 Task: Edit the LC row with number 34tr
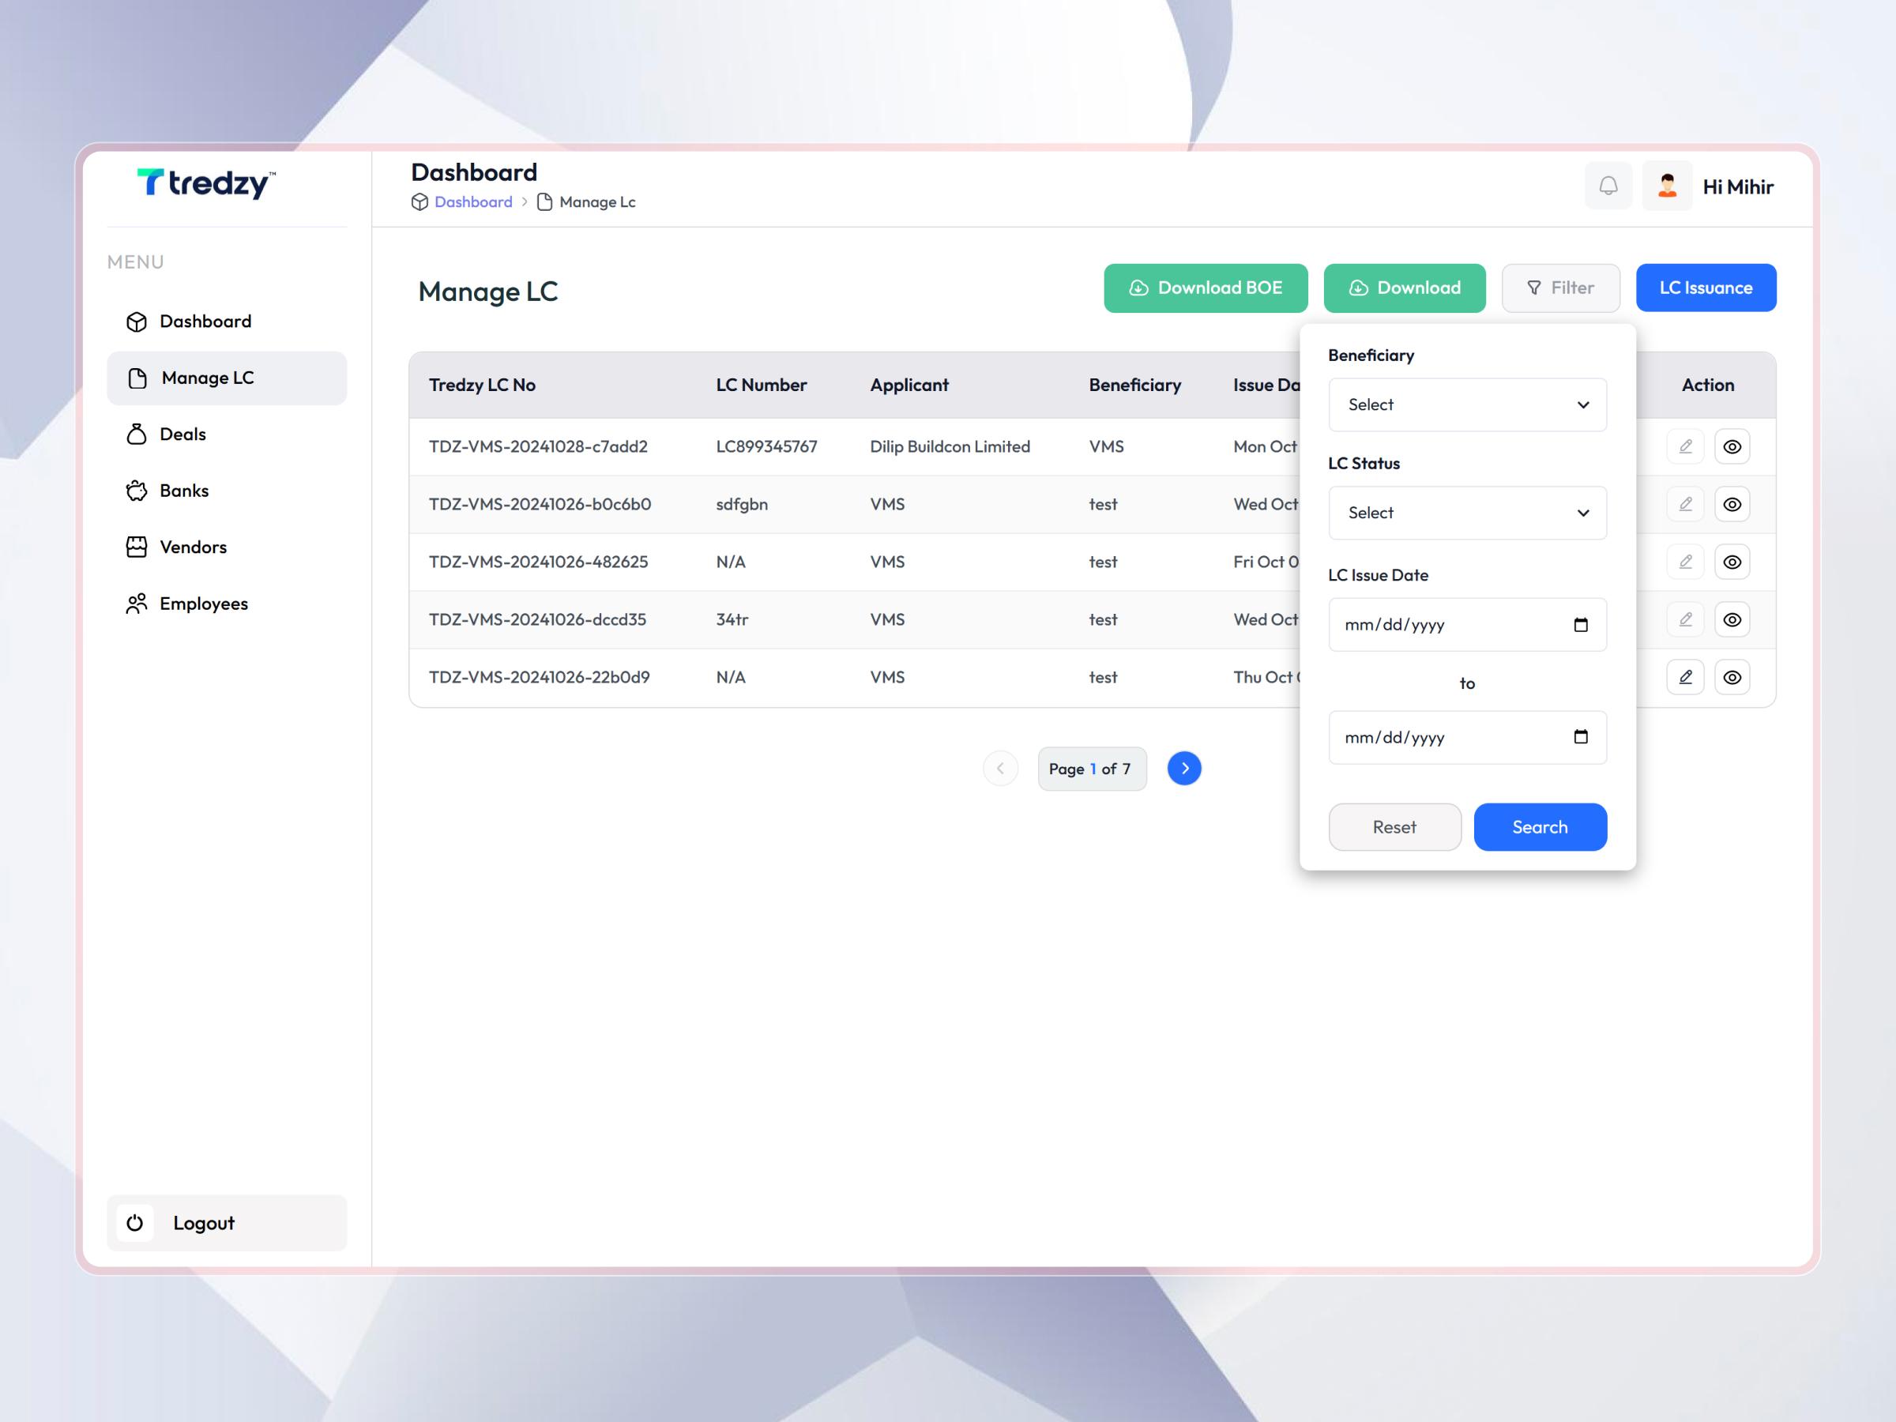point(1684,619)
